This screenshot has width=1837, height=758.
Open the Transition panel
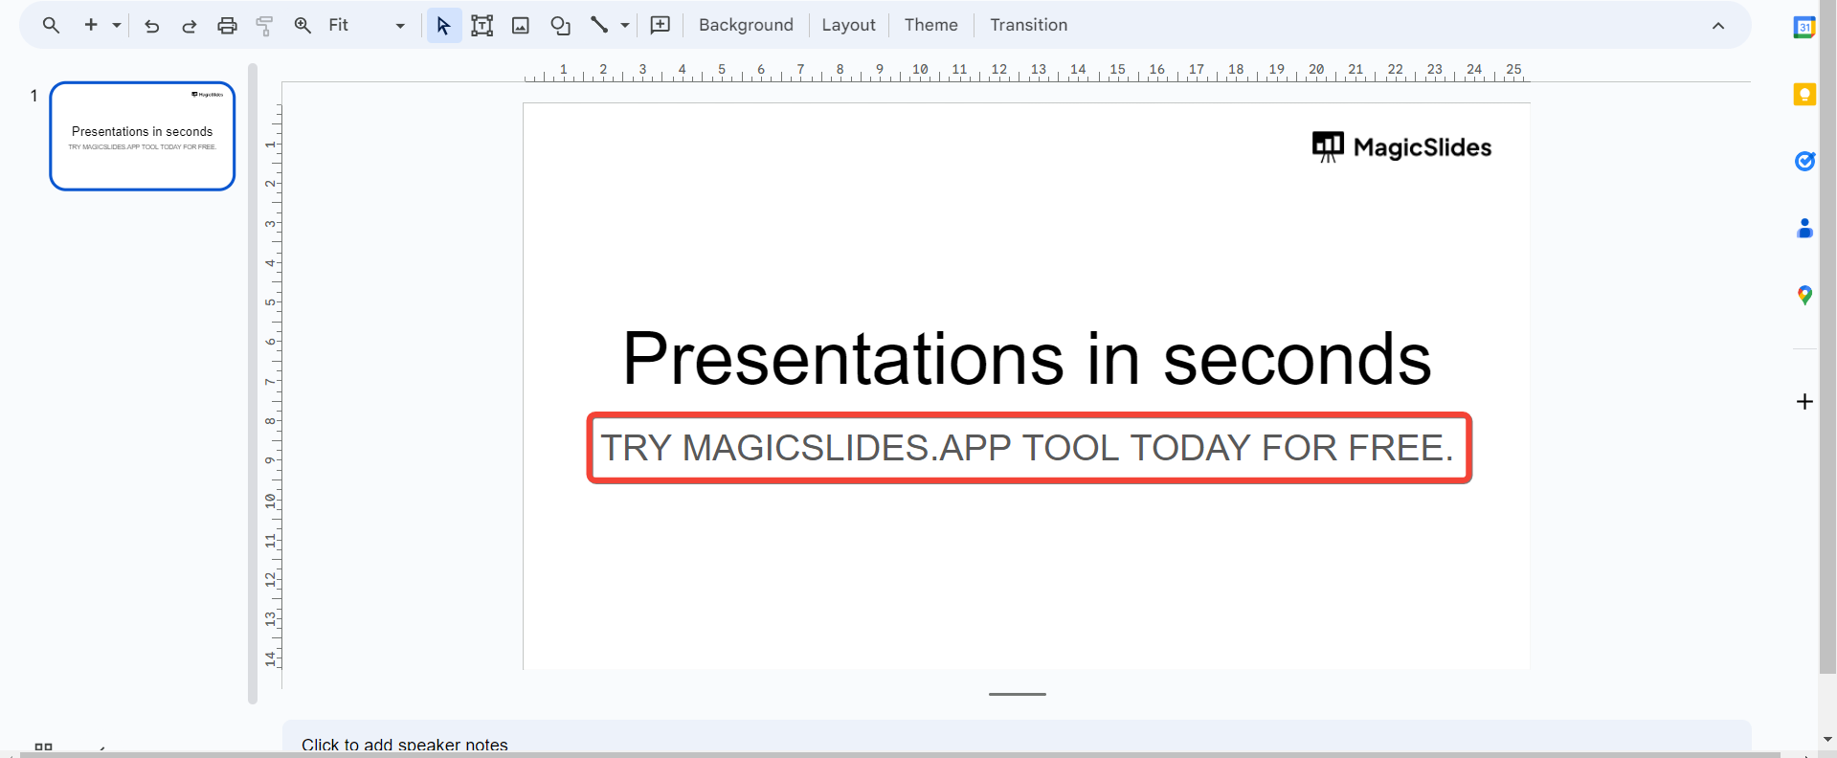point(1028,26)
